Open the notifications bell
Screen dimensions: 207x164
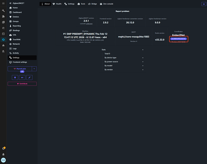coord(3,154)
